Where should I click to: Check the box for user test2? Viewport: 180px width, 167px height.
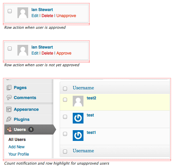coord(65,100)
